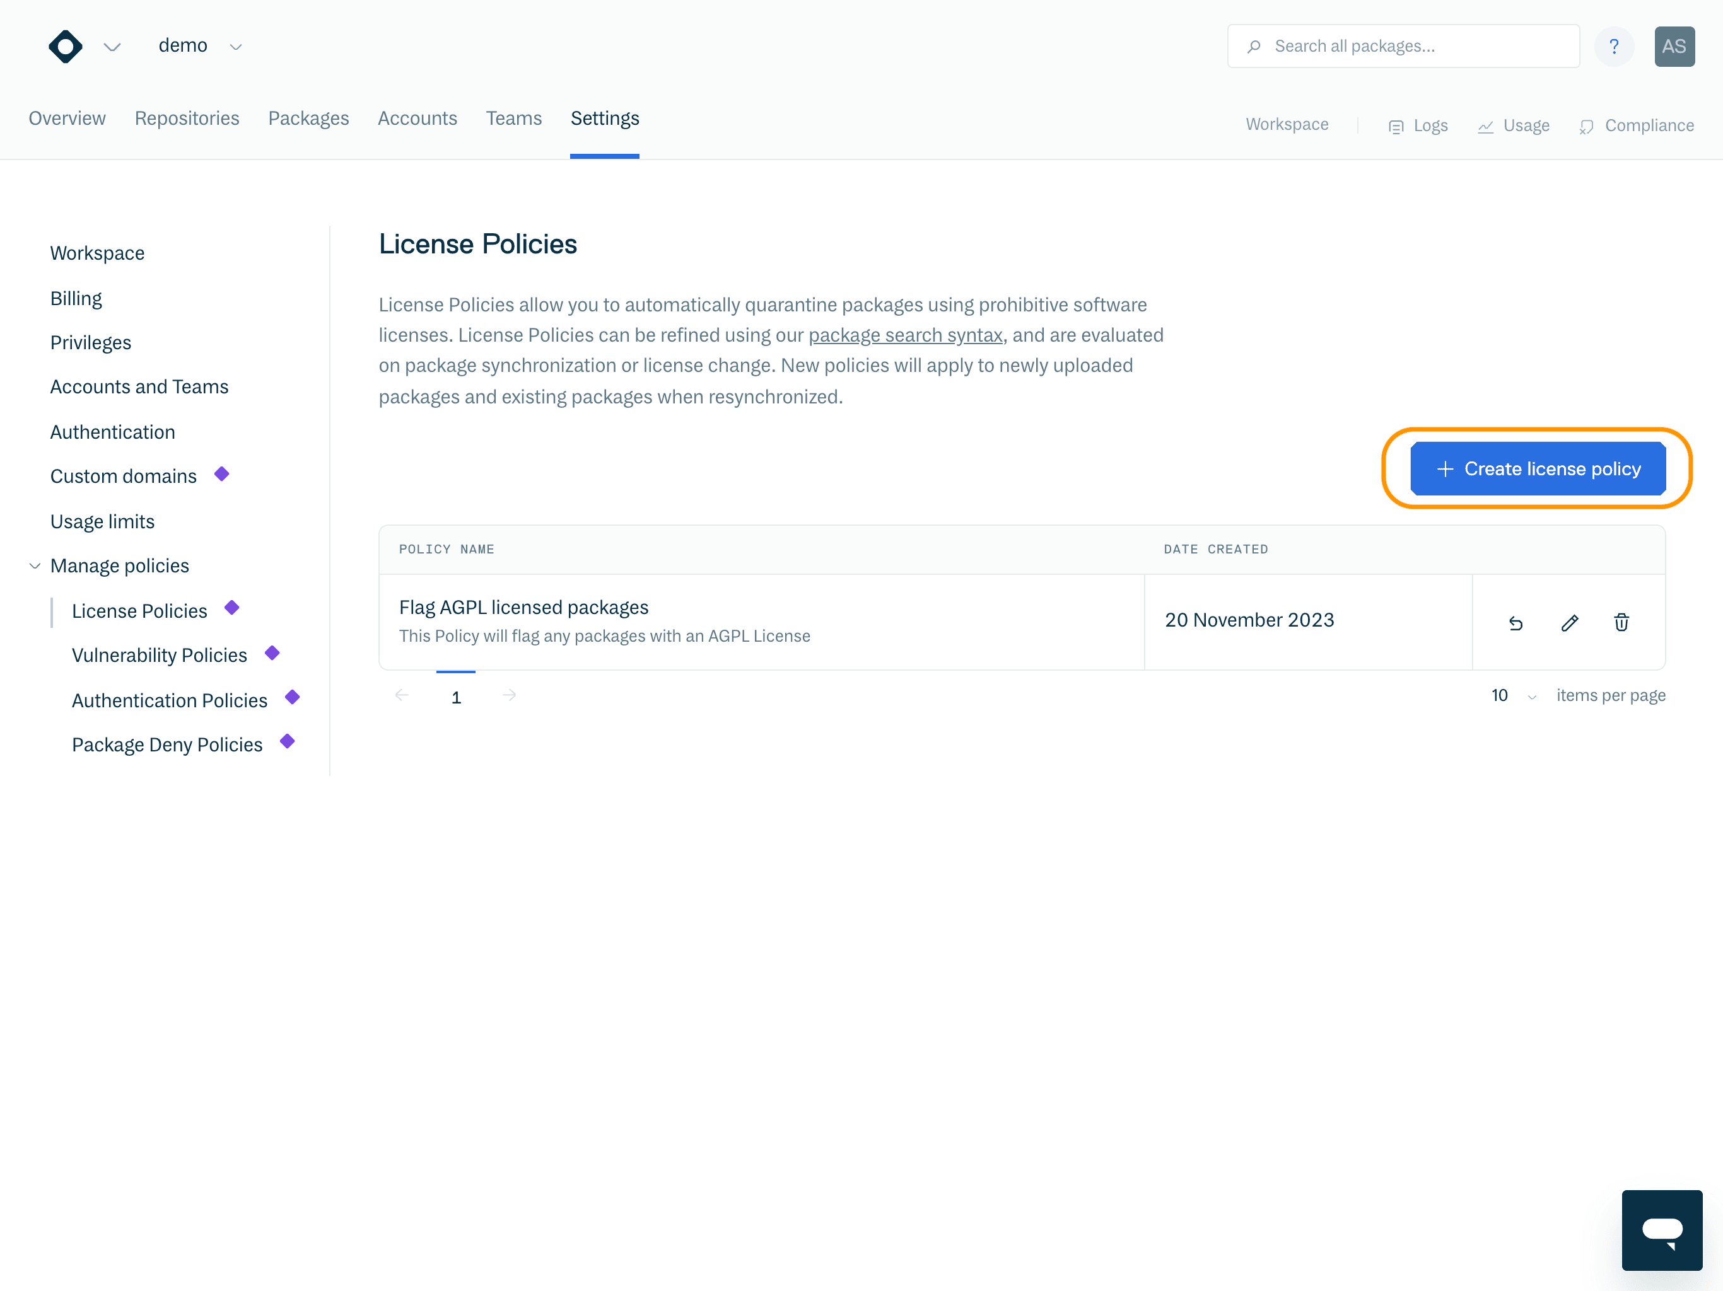Viewport: 1723px width, 1291px height.
Task: Open the items per page dropdown
Action: pyautogui.click(x=1511, y=695)
